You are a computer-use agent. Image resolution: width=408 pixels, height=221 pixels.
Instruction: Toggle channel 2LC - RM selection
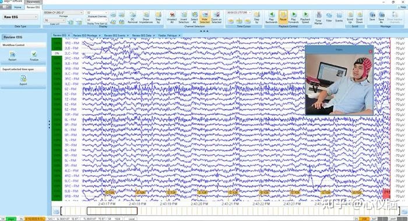point(72,54)
